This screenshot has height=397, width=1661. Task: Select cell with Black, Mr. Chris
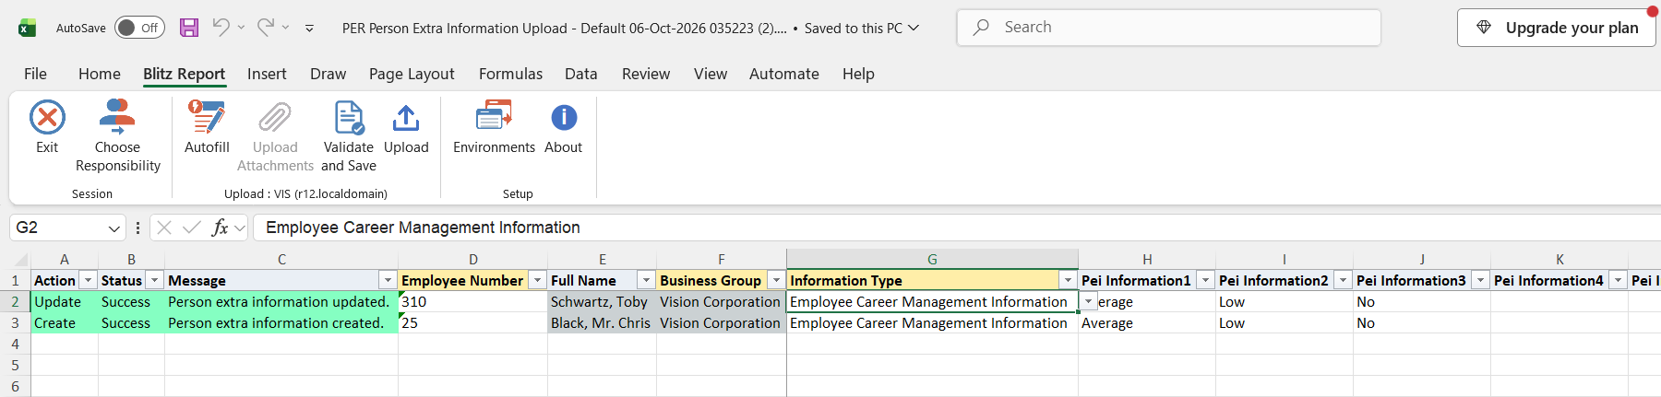point(602,323)
